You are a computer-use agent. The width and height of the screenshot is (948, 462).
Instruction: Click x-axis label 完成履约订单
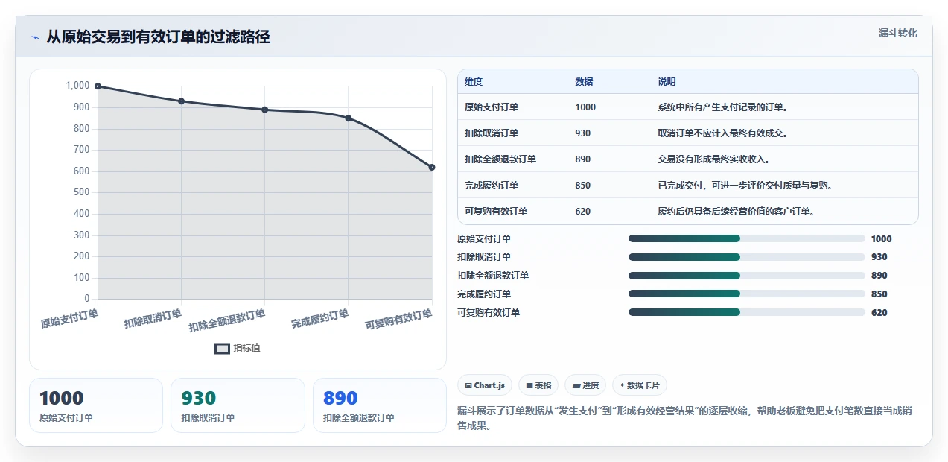pyautogui.click(x=319, y=320)
